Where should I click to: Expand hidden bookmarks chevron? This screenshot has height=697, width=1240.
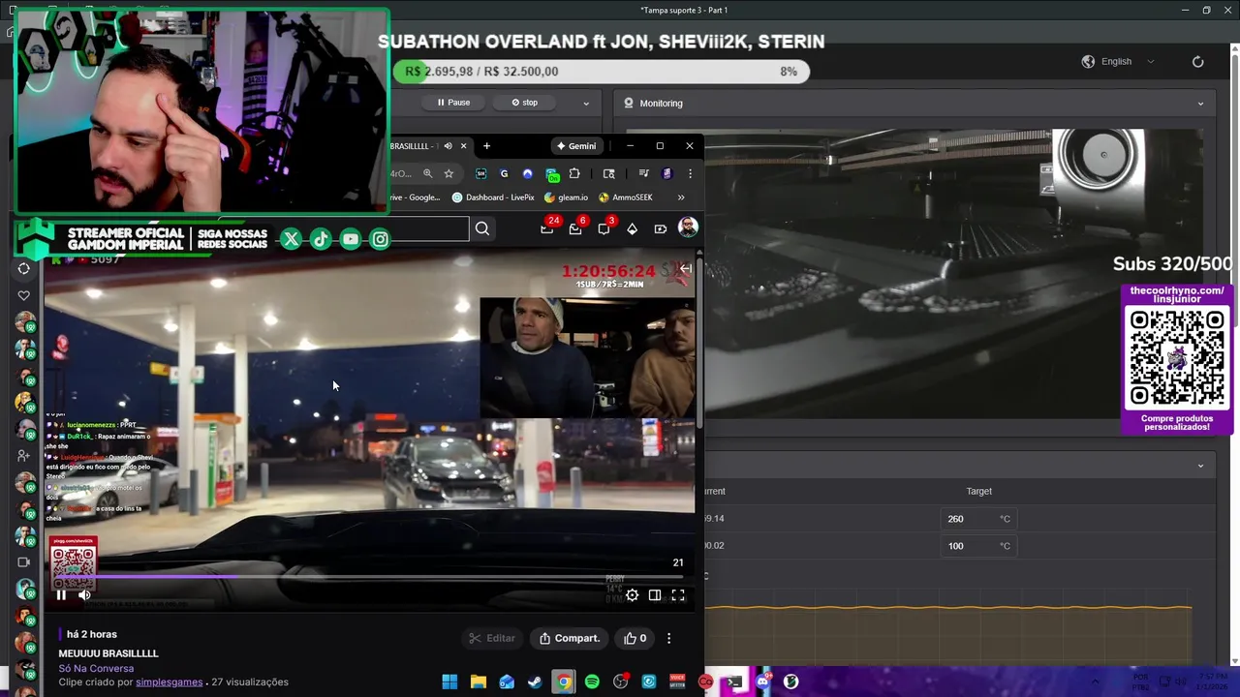point(681,197)
